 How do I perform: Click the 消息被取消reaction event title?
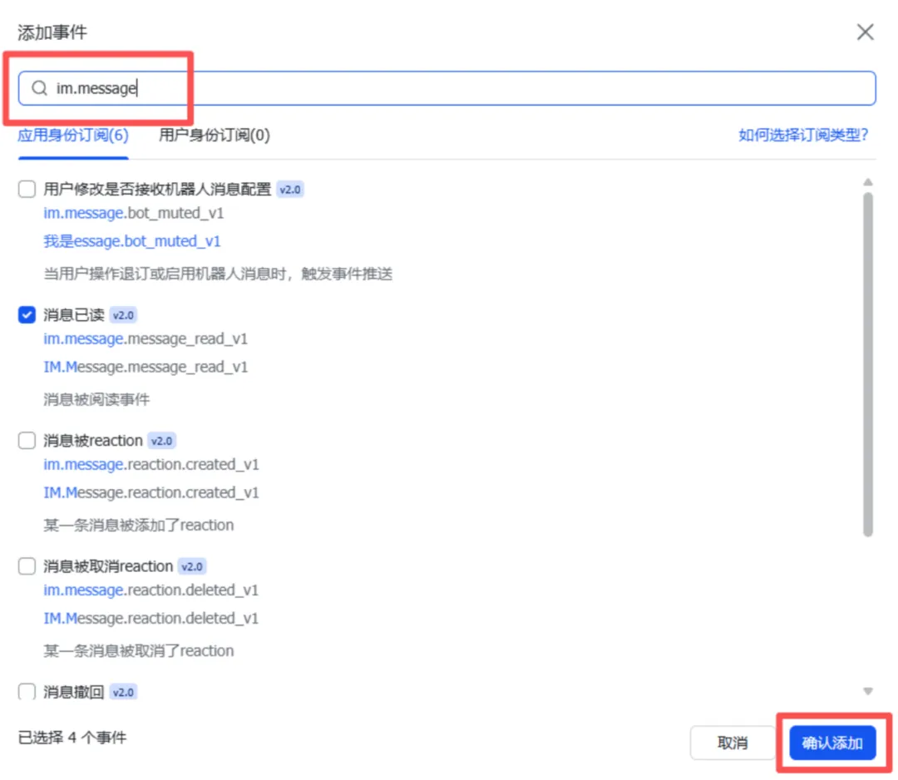108,566
